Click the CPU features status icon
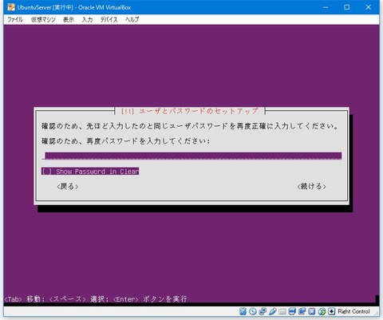Image resolution: width=383 pixels, height=320 pixels. [x=312, y=311]
